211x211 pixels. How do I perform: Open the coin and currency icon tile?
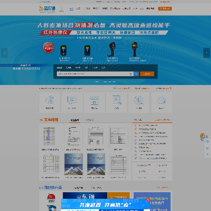coord(139,103)
